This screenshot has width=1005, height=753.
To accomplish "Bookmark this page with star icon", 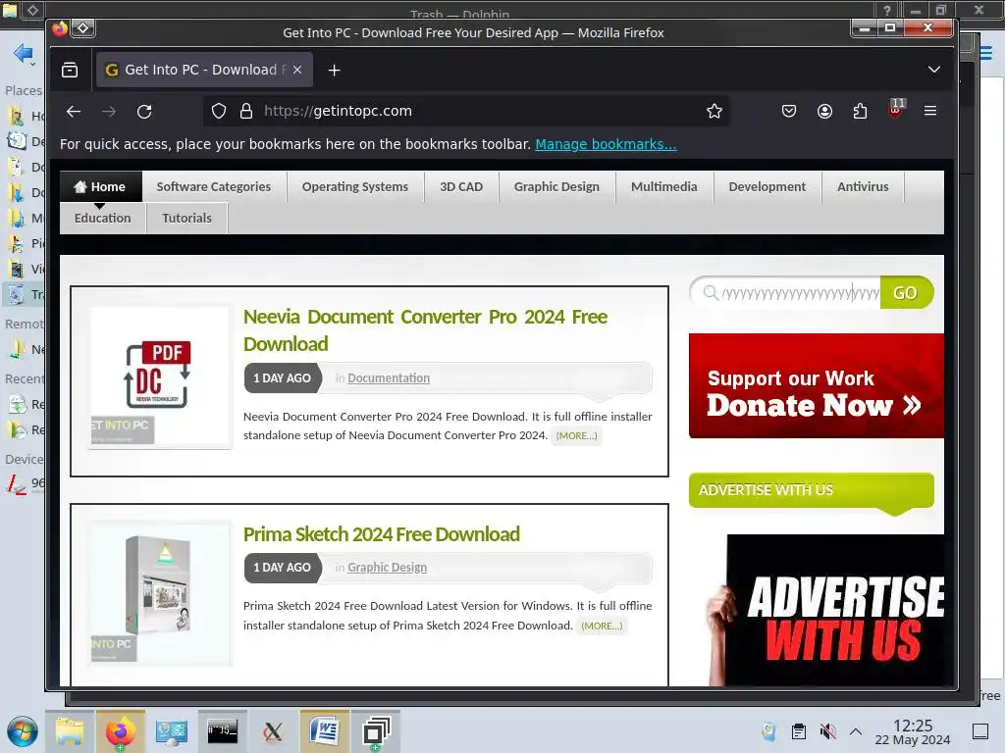I will (x=714, y=112).
